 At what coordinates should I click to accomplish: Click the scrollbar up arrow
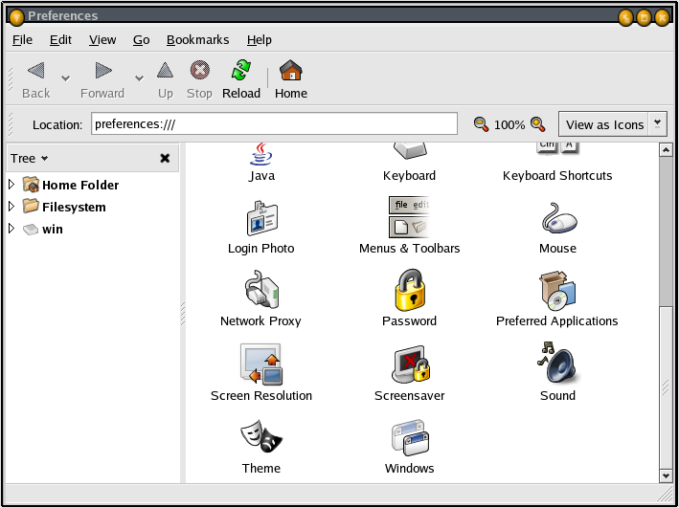[666, 150]
